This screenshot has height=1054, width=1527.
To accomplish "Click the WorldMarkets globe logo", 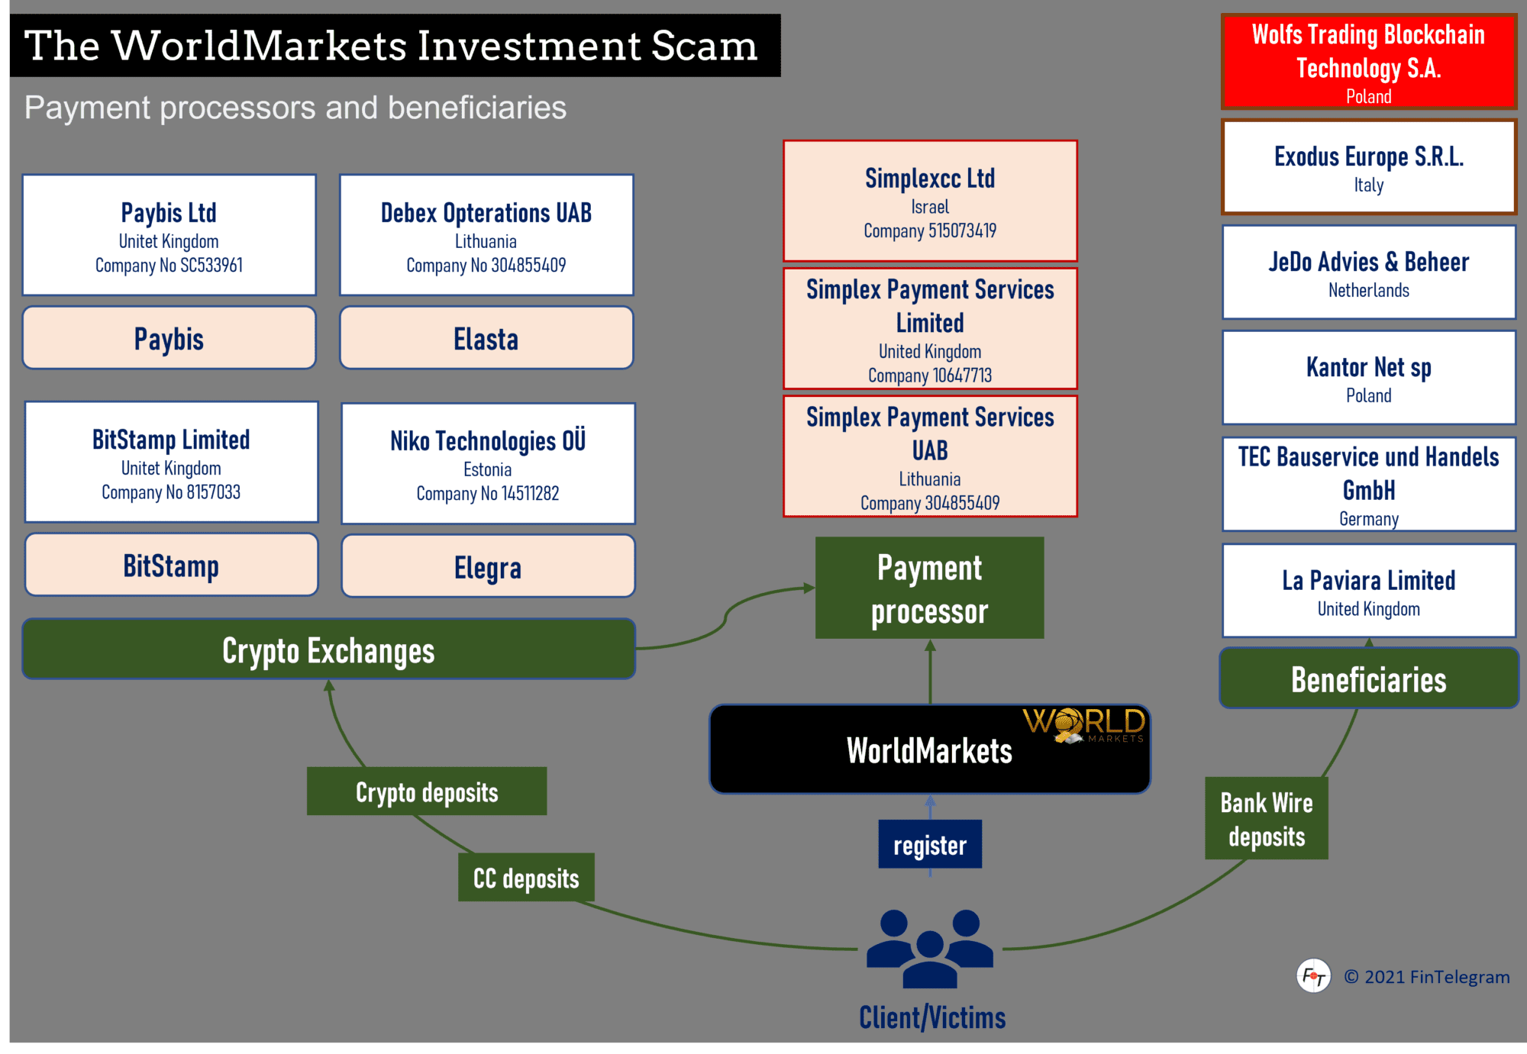I will 1084,726.
